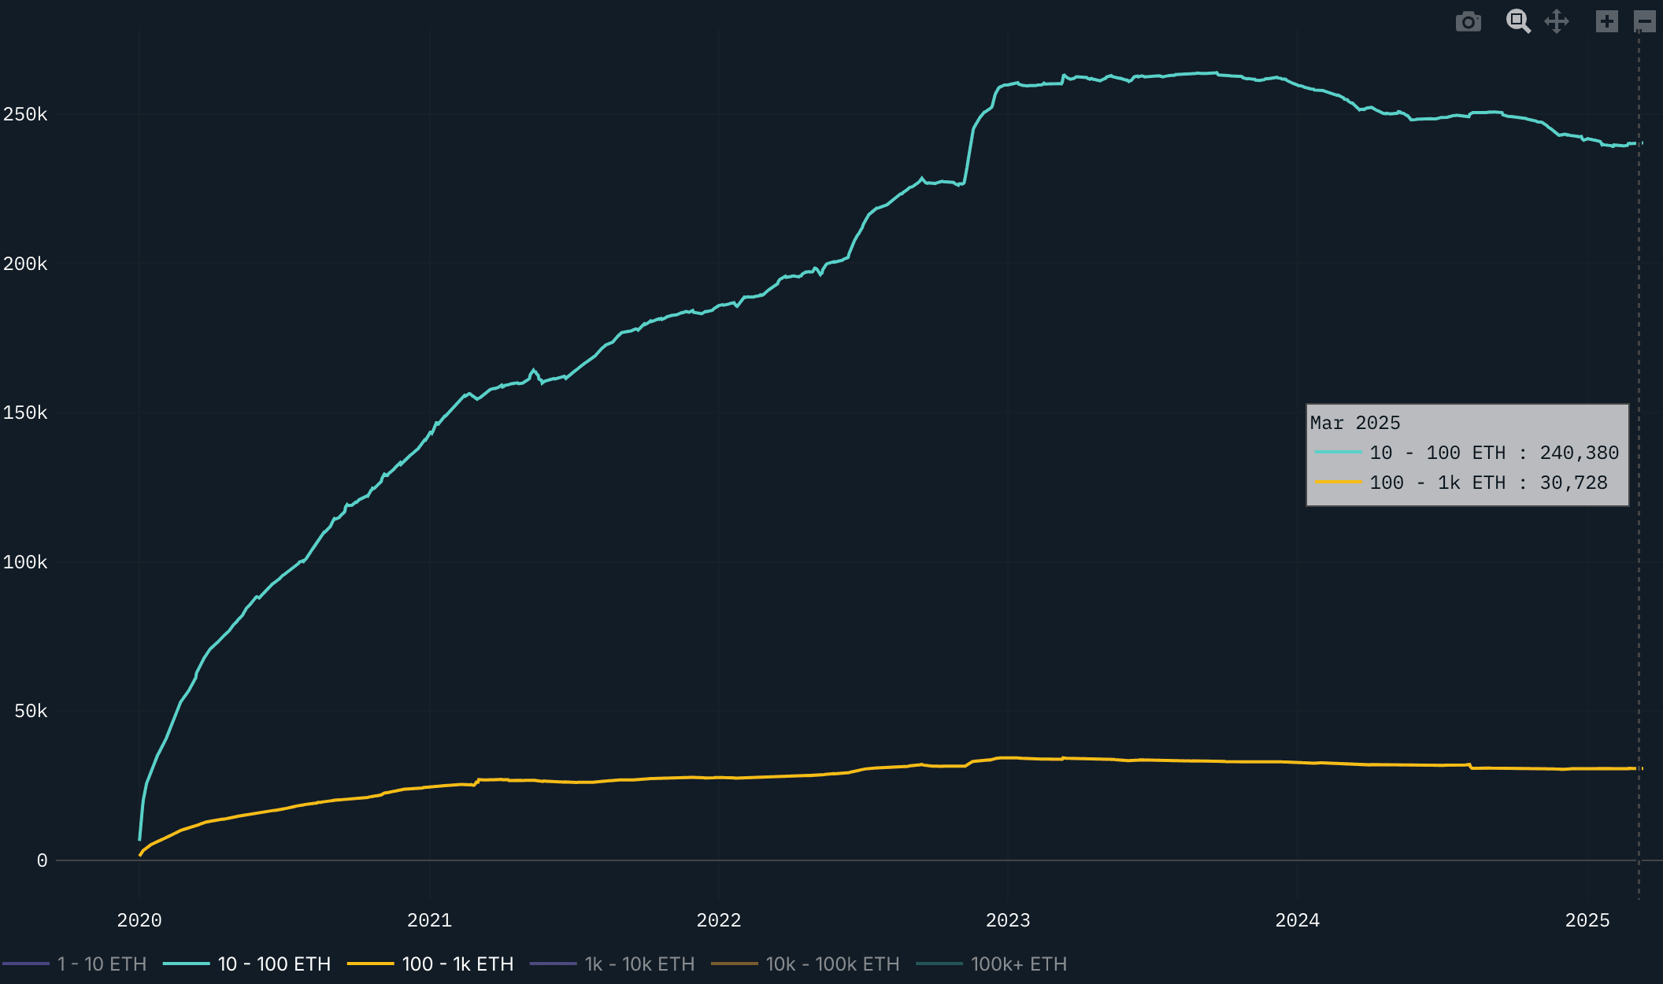Click the Zoom in plus button
This screenshot has height=984, width=1663.
point(1606,21)
